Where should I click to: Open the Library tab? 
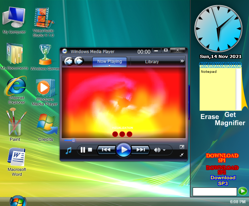152,62
